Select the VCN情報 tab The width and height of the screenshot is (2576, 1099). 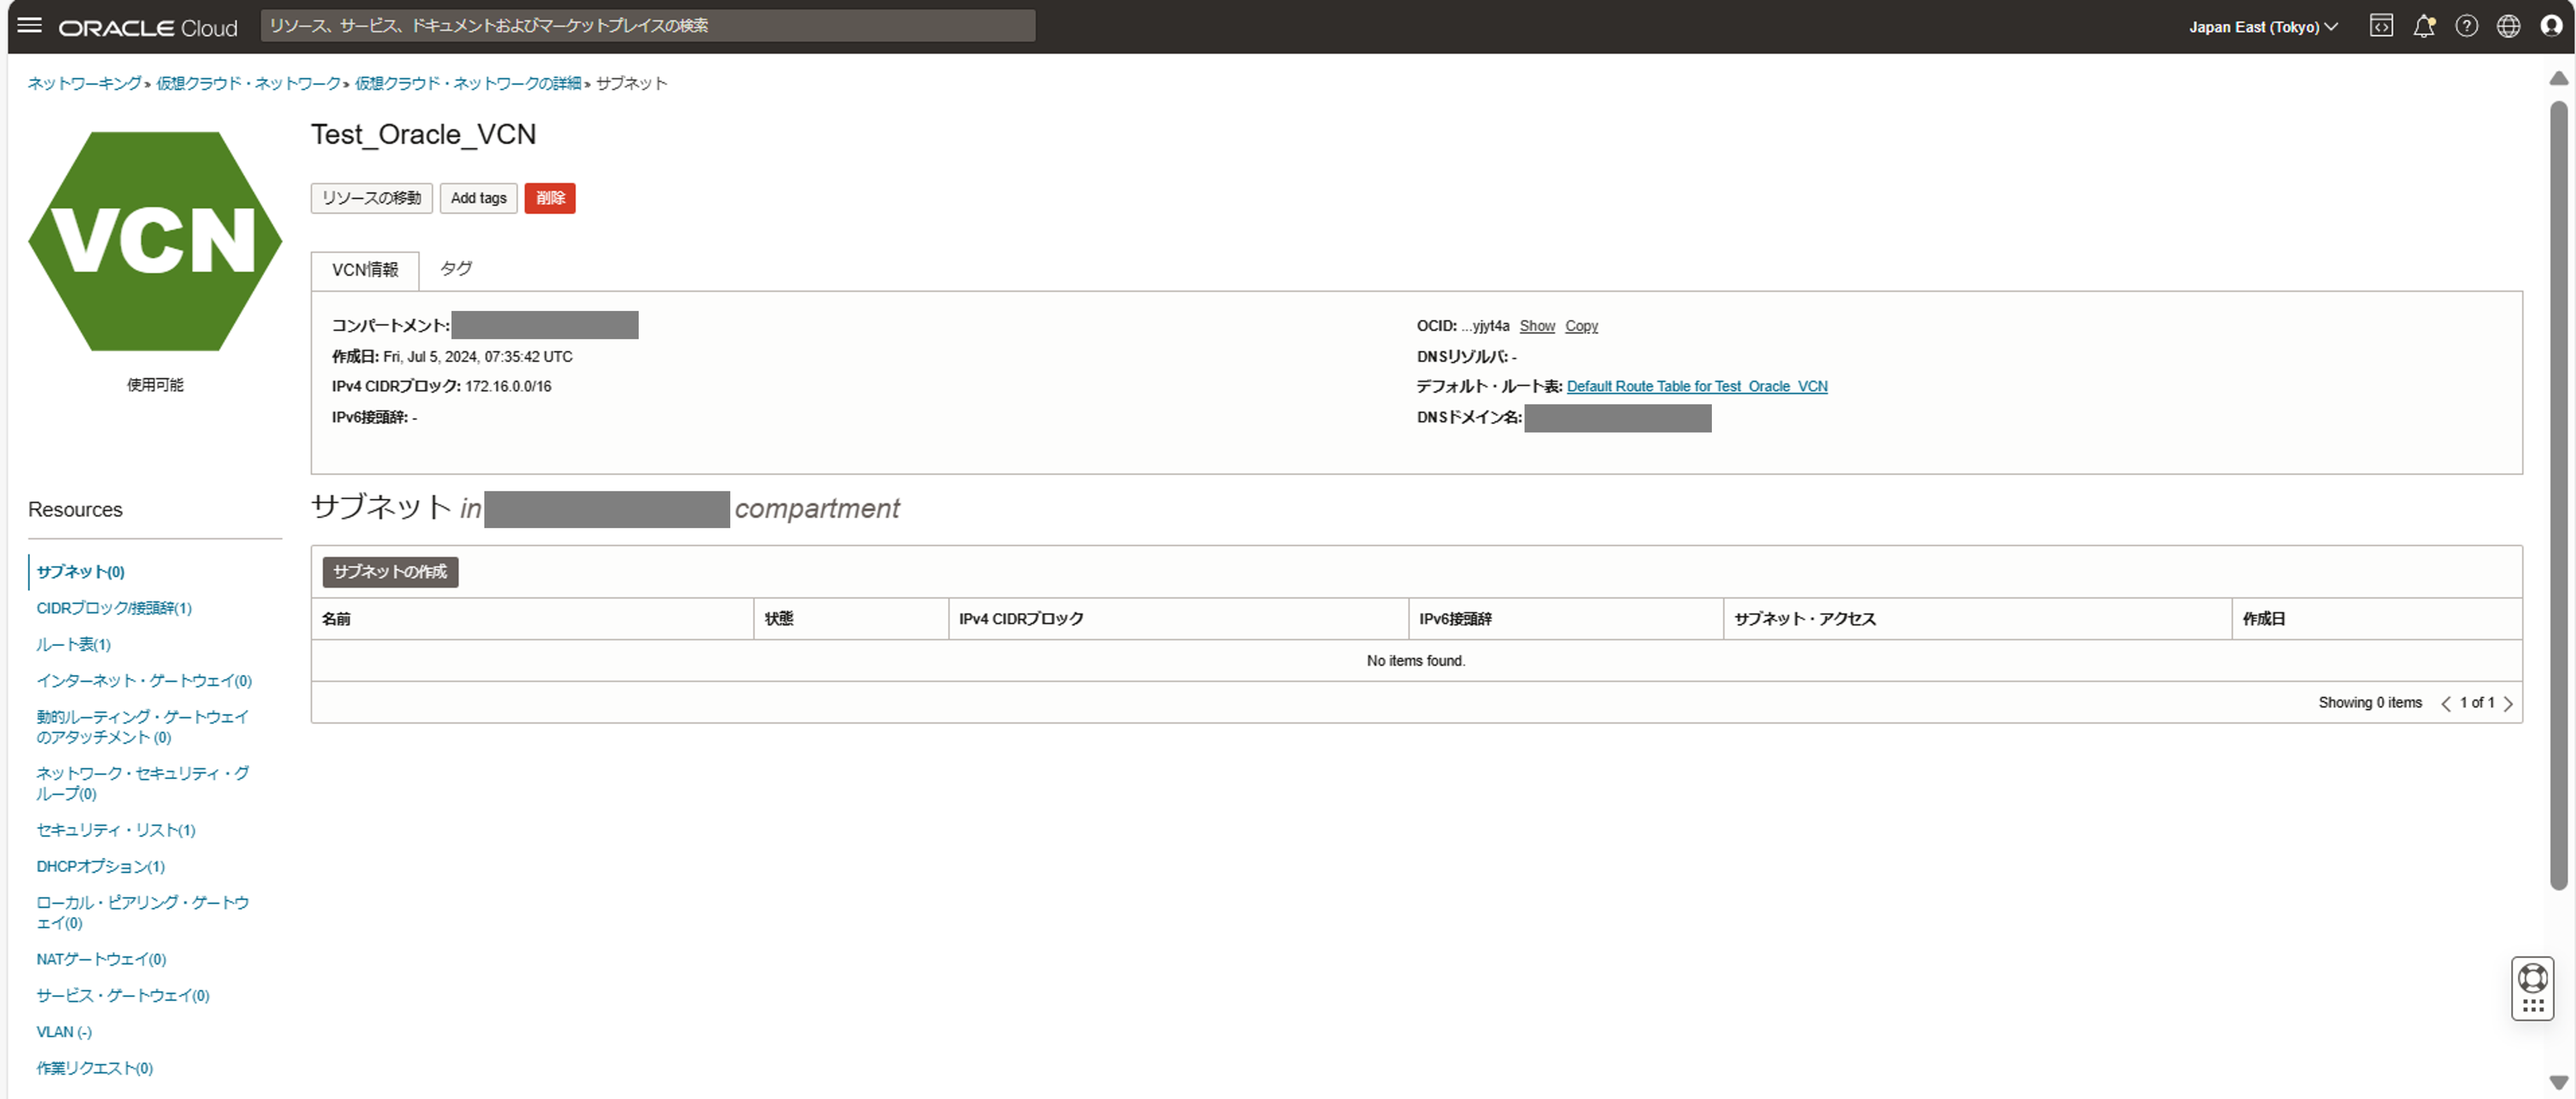pos(365,270)
